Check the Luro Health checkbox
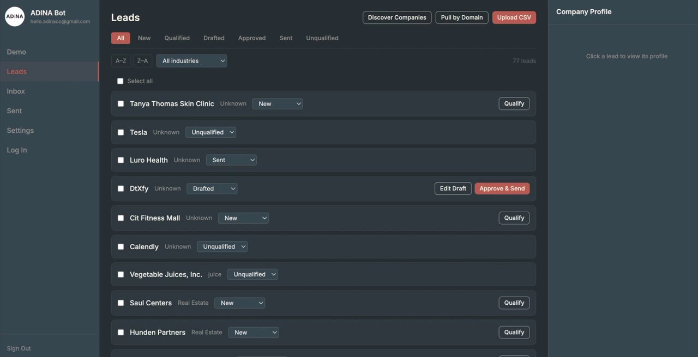Viewport: 698px width, 357px height. tap(121, 160)
